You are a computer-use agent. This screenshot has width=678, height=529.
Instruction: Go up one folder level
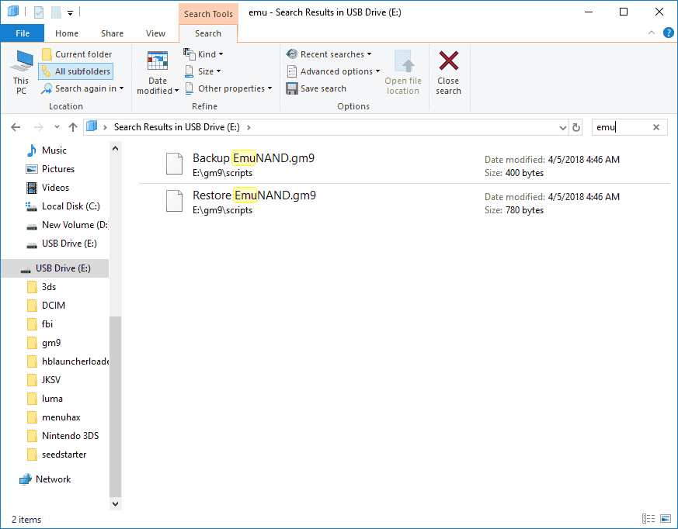pyautogui.click(x=73, y=127)
